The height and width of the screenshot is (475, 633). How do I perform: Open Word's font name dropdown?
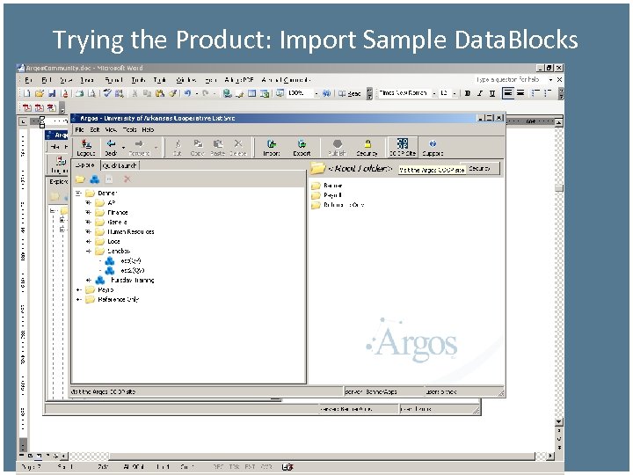pos(434,94)
